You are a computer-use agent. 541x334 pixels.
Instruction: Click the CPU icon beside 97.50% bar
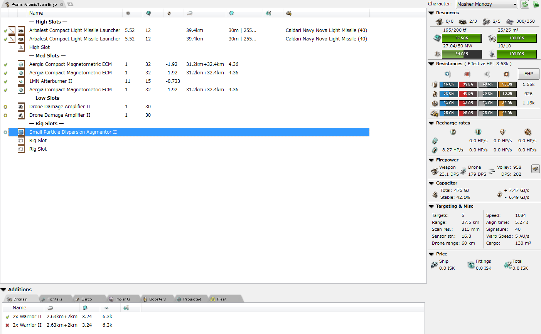tap(437, 38)
